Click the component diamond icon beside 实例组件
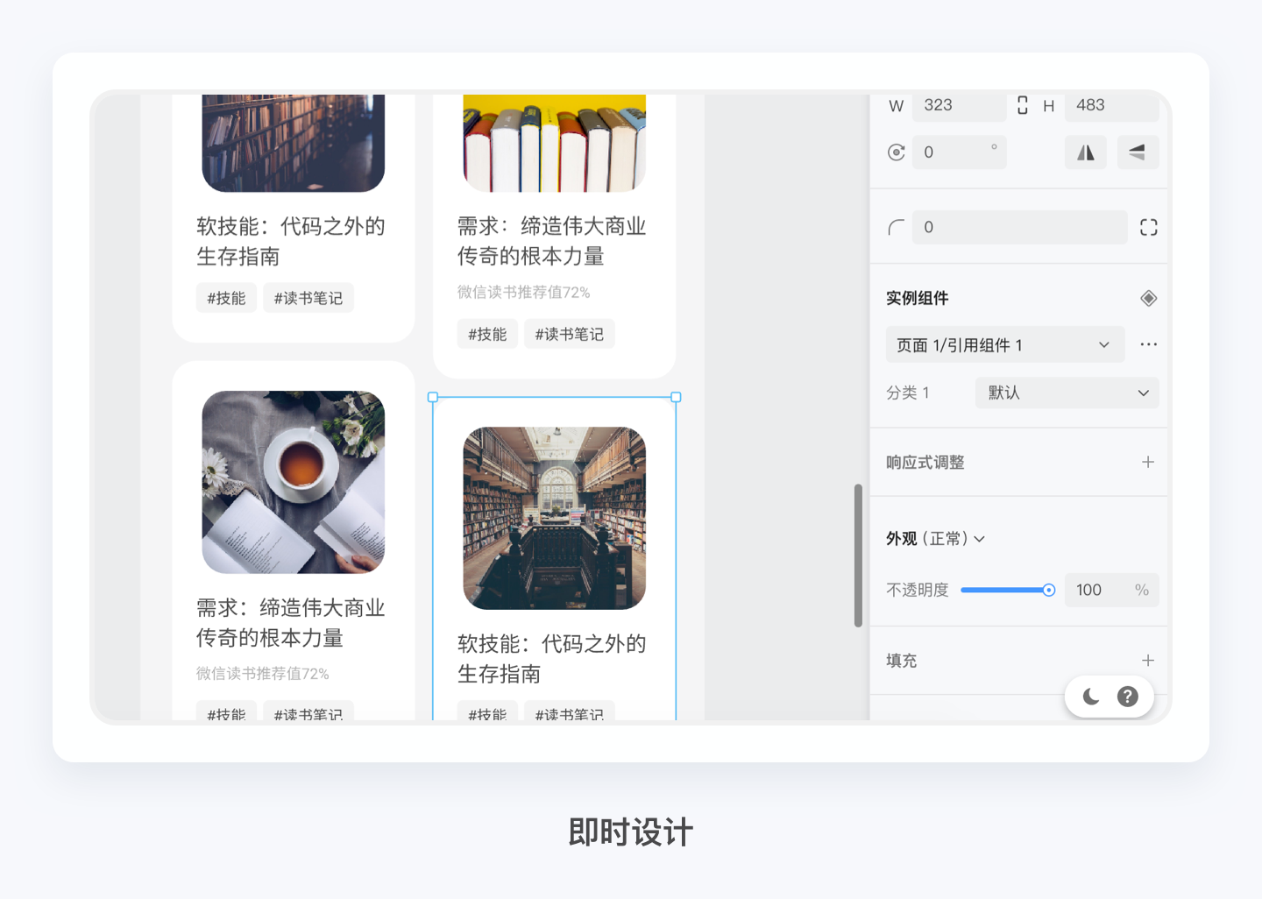 pyautogui.click(x=1148, y=297)
